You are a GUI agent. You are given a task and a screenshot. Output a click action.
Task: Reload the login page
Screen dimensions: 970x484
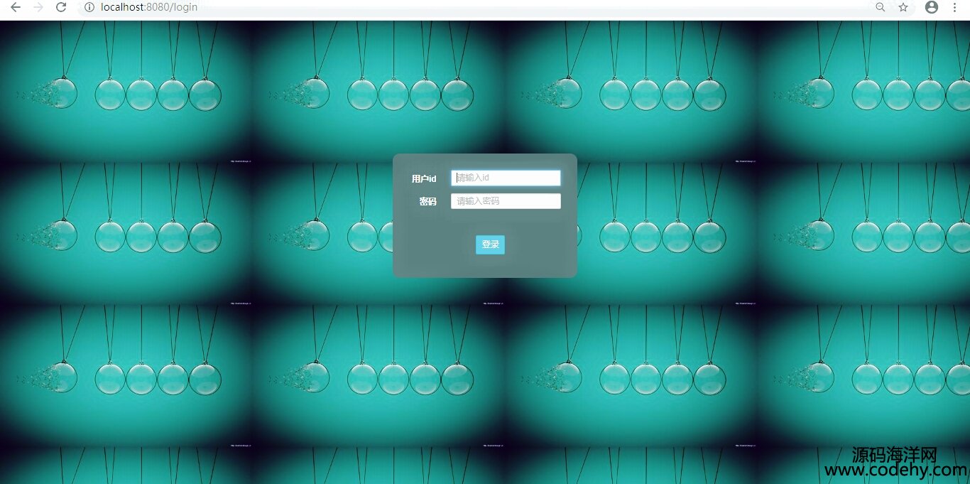tap(61, 7)
